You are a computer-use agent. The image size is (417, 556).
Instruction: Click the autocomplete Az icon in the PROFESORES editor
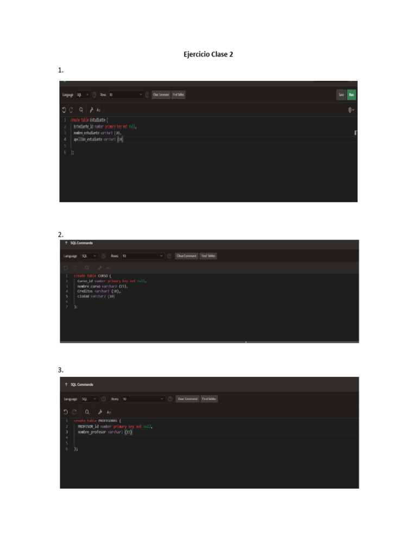pyautogui.click(x=109, y=412)
